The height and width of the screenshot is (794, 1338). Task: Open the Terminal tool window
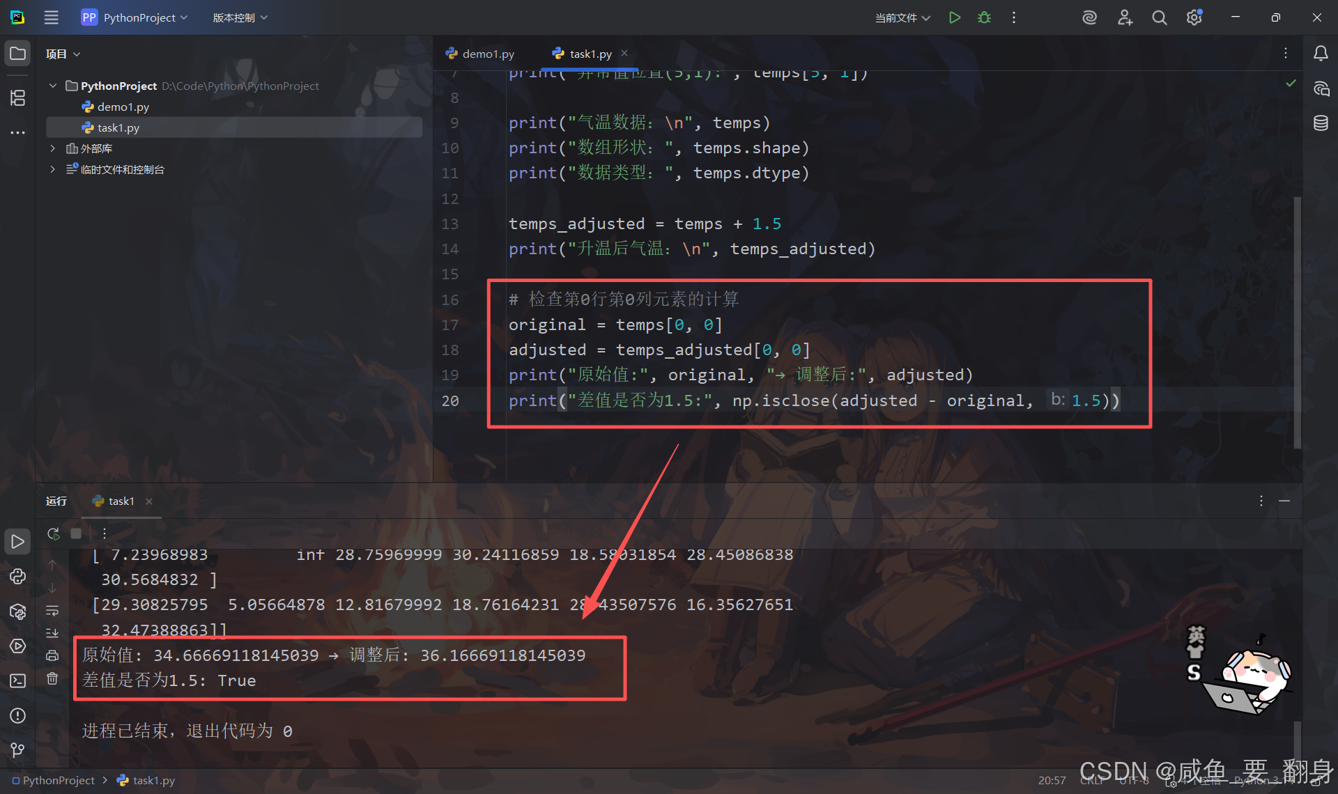[x=17, y=680]
